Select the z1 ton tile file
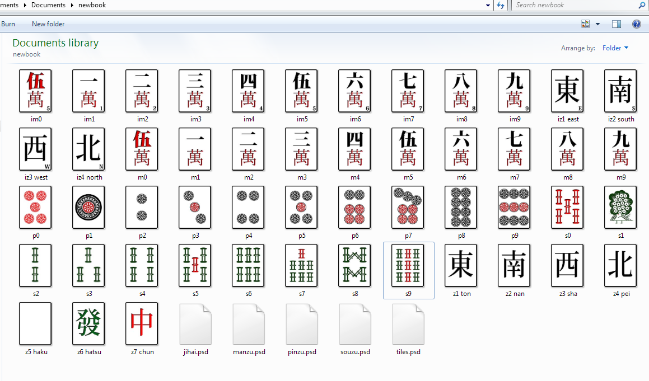Image resolution: width=649 pixels, height=381 pixels. pos(461,266)
